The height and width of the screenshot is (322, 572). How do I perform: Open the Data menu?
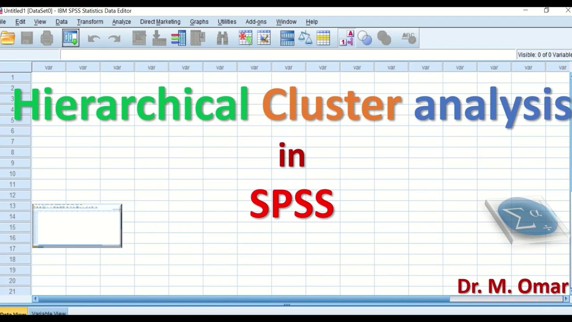click(x=62, y=21)
